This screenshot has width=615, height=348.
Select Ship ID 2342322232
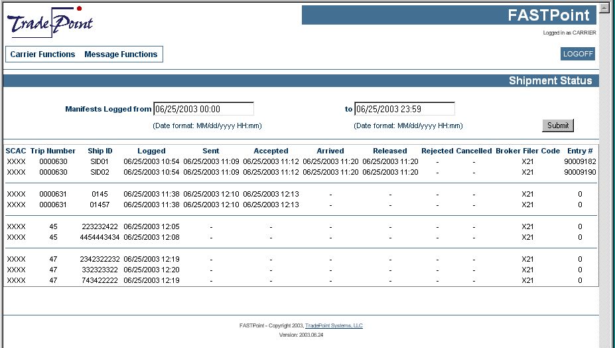coord(100,259)
